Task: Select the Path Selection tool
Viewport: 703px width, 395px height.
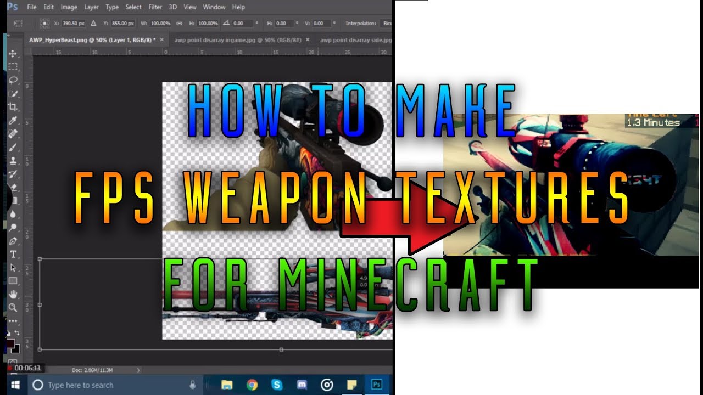Action: 13,268
